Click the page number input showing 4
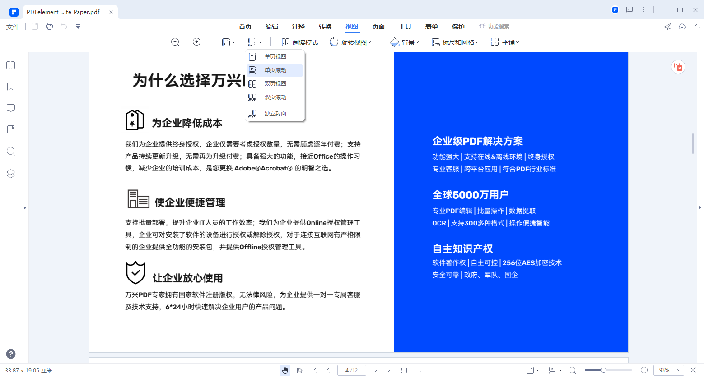Image resolution: width=704 pixels, height=377 pixels. (351, 370)
